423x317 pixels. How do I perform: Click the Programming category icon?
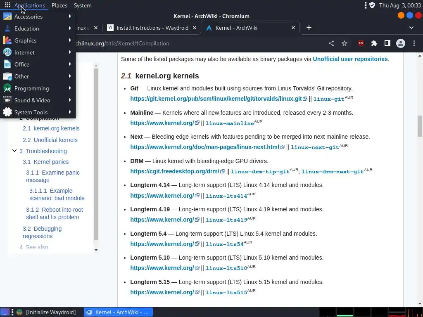coord(7,88)
